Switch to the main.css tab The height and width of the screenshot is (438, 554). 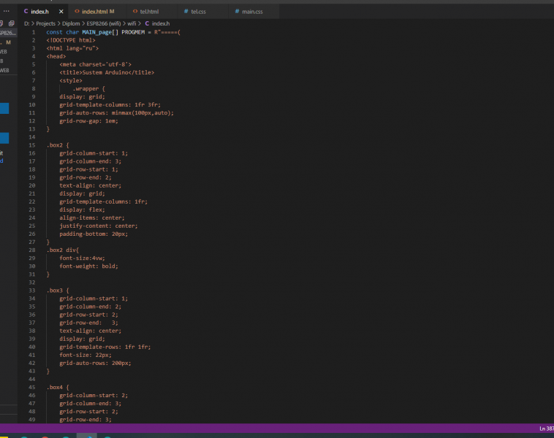pyautogui.click(x=252, y=12)
